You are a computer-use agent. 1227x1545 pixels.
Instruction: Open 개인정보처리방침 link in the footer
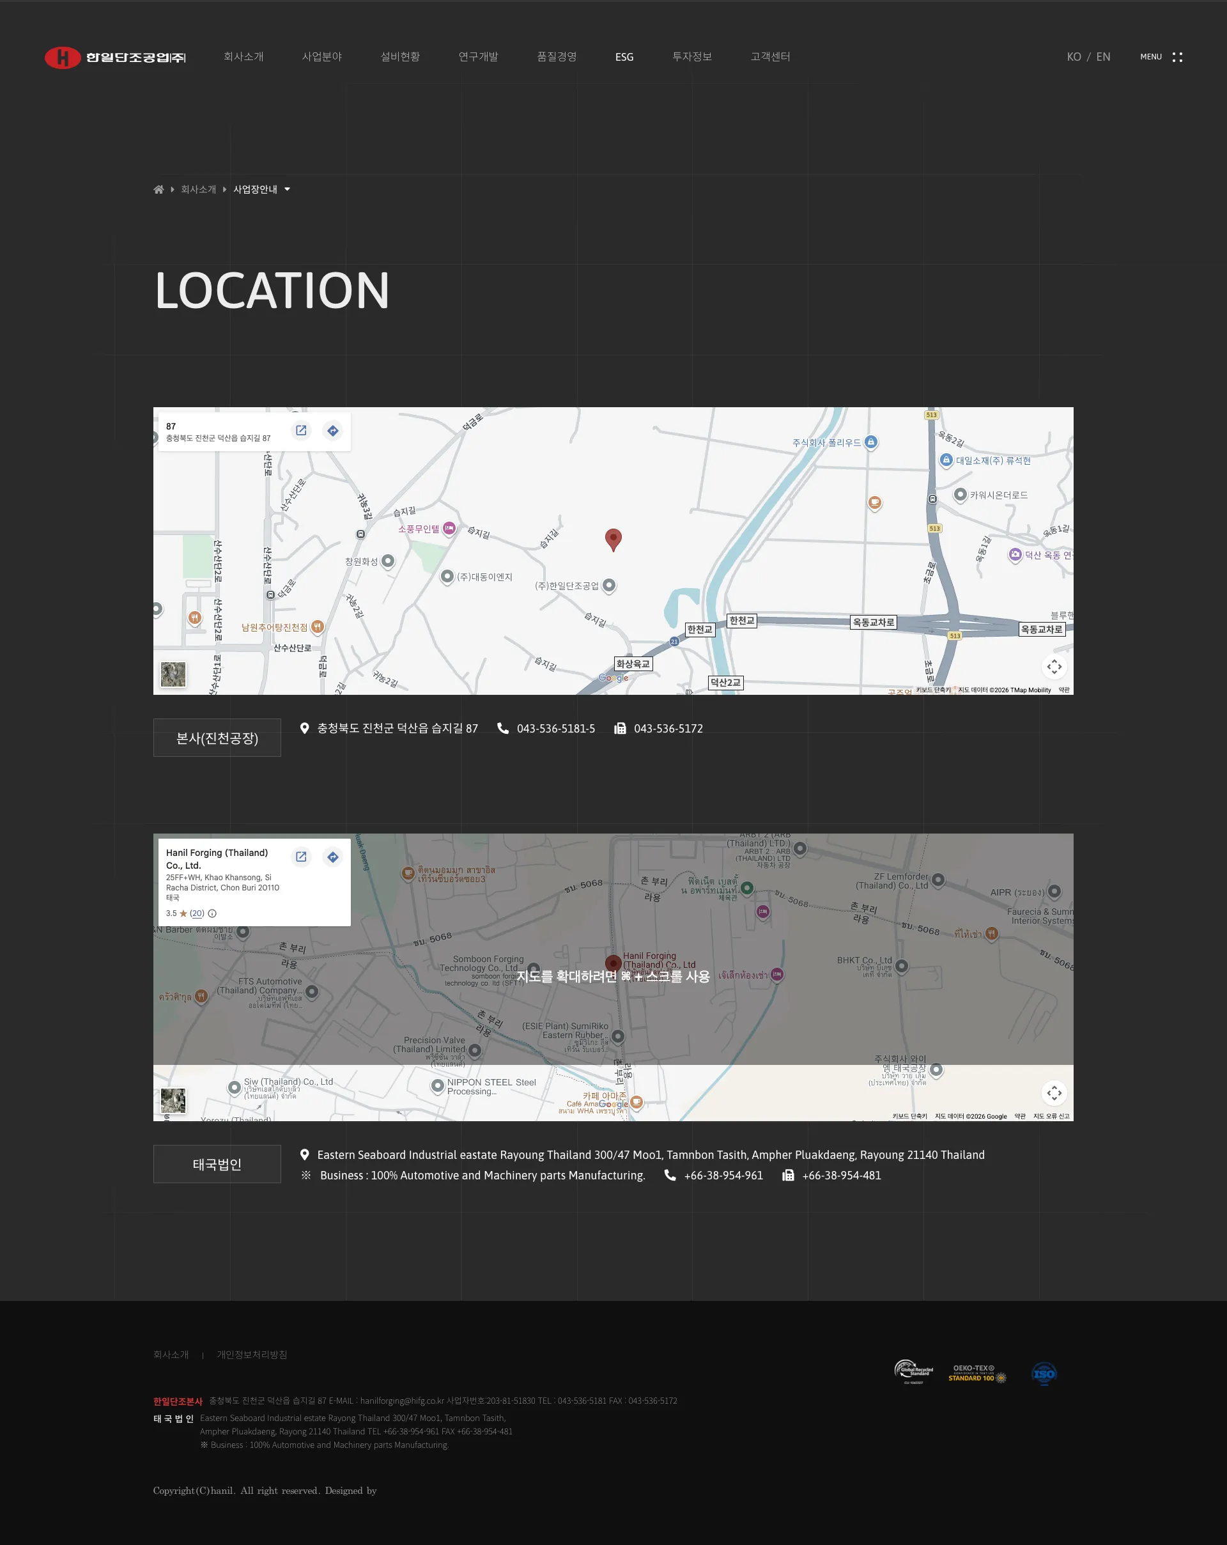coord(252,1355)
